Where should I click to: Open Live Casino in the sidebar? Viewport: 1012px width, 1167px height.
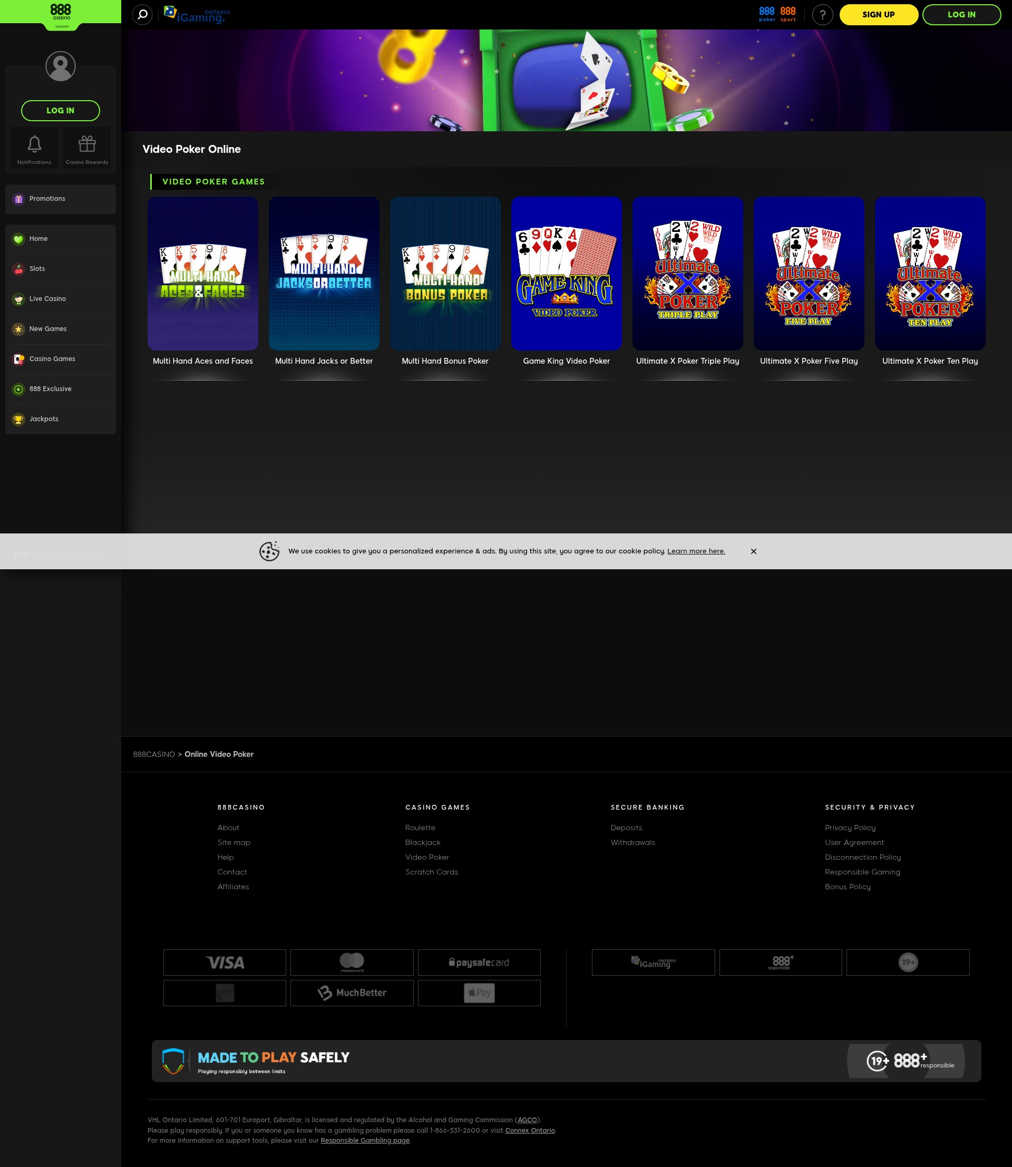[61, 299]
